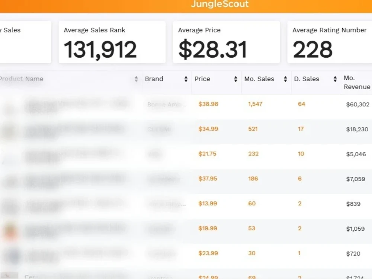This screenshot has width=372, height=279.
Task: Click price cell $38.98
Action: point(208,104)
